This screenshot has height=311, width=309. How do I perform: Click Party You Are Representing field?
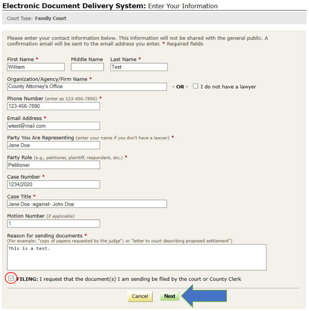tap(54, 145)
